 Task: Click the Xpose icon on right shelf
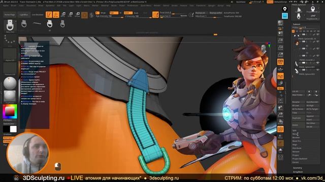[280, 157]
